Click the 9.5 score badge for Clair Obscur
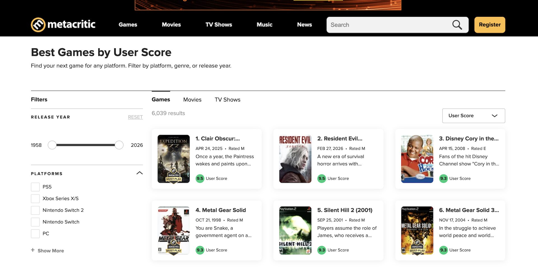The width and height of the screenshot is (538, 267). click(200, 178)
